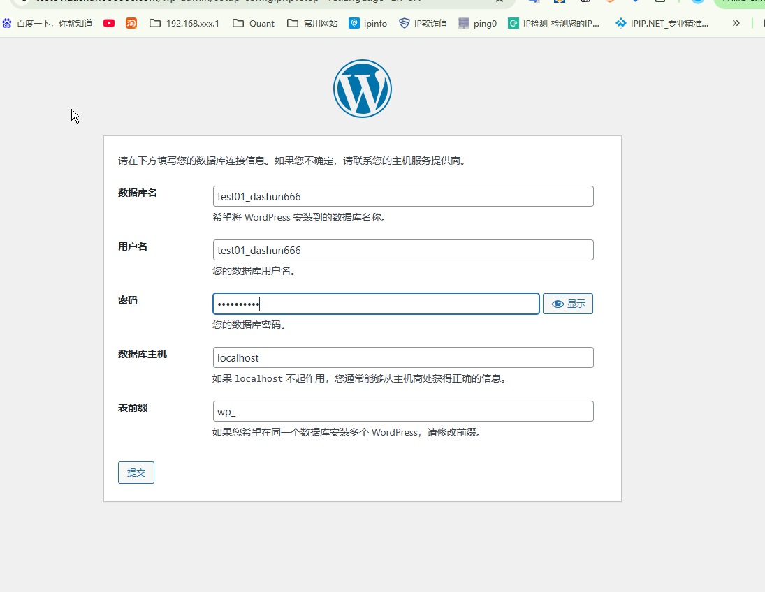Open the ping0 bookmark
The height and width of the screenshot is (592, 765).
pos(478,24)
